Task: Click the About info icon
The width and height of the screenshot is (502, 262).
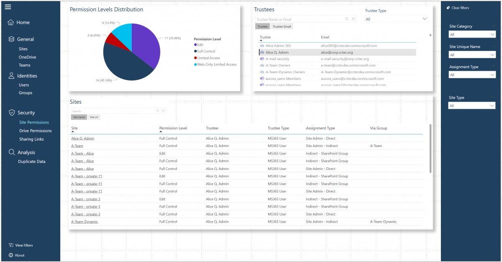Action: (x=10, y=255)
